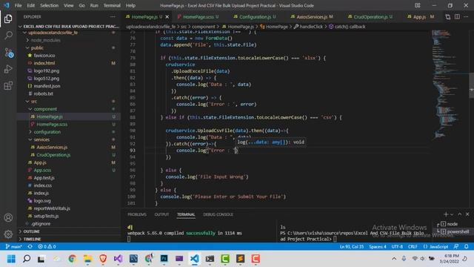This screenshot has height=267, width=474.
Task: Open Run and Debug view
Action: click(8, 69)
